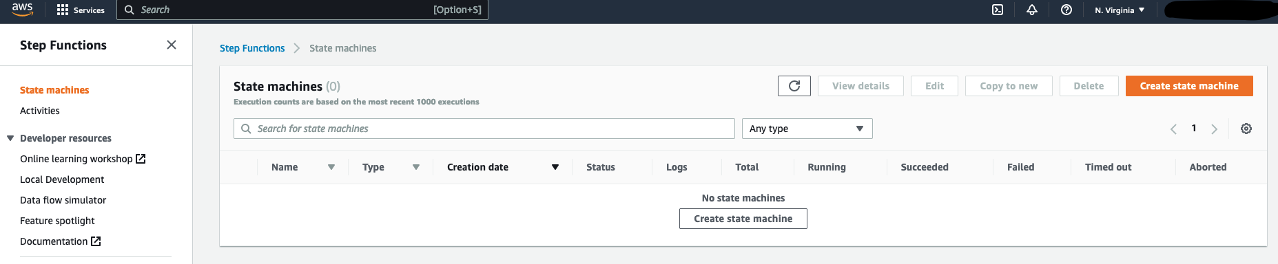Close the Step Functions side panel
This screenshot has height=264, width=1278.
tap(172, 45)
